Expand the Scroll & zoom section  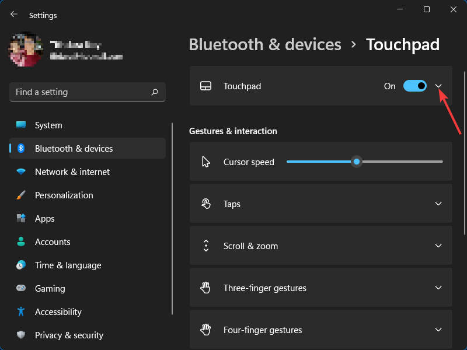tap(438, 246)
